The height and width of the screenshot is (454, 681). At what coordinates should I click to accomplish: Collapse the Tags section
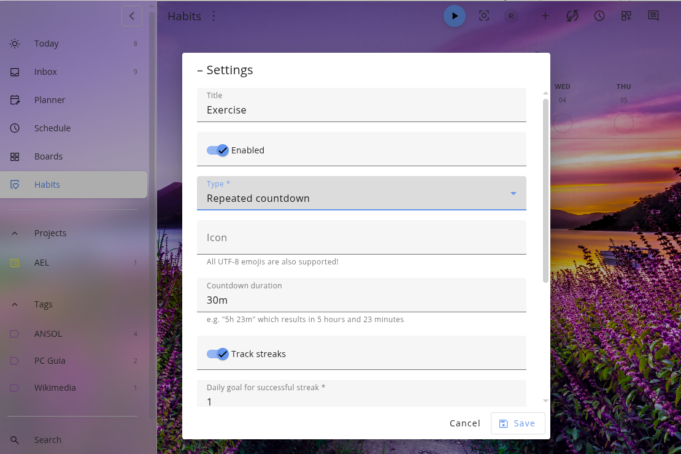(x=15, y=304)
